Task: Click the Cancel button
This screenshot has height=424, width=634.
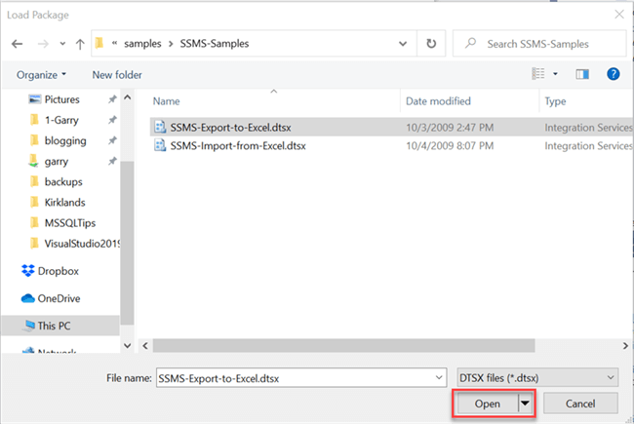Action: click(580, 404)
